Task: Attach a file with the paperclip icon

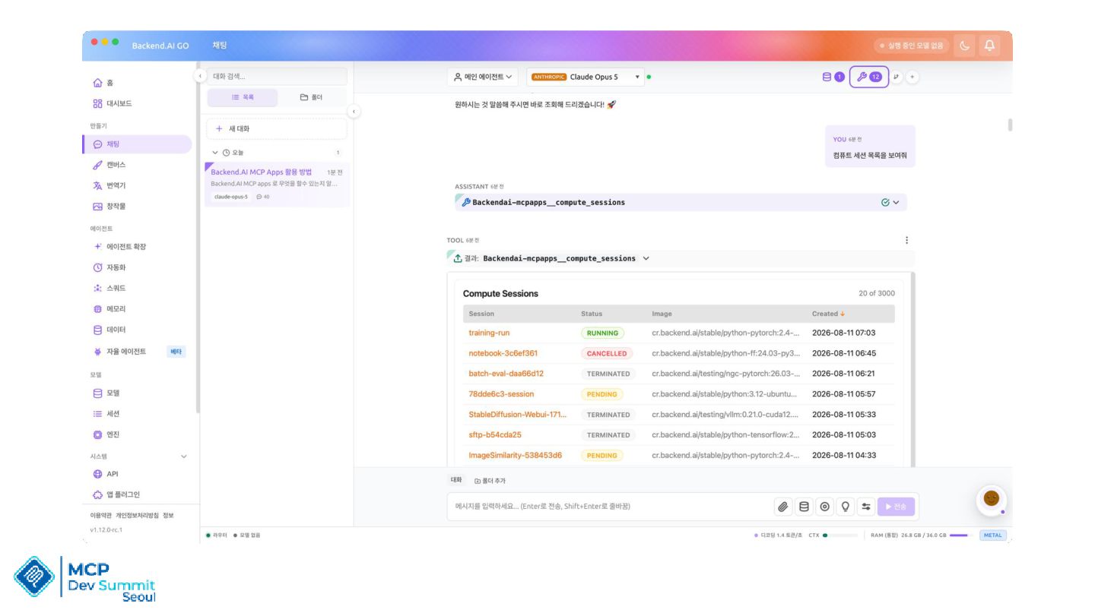Action: [782, 507]
